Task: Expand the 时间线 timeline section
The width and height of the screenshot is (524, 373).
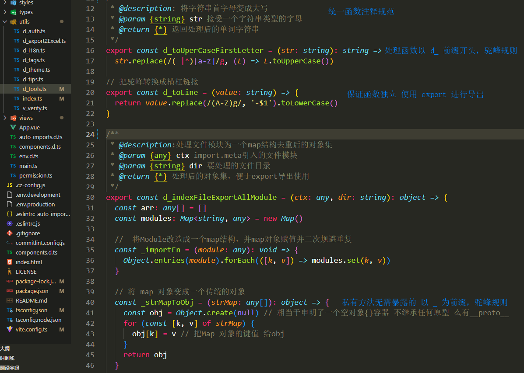Action: (x=7, y=358)
